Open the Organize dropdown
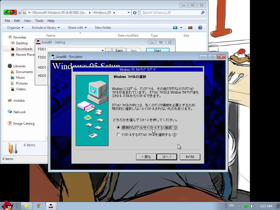The image size is (280, 210). click(x=15, y=28)
